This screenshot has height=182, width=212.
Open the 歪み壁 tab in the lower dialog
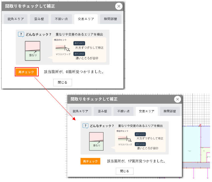(x=102, y=111)
